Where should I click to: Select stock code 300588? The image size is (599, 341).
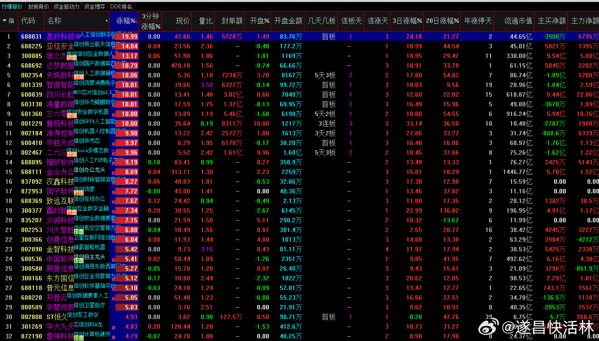click(32, 268)
